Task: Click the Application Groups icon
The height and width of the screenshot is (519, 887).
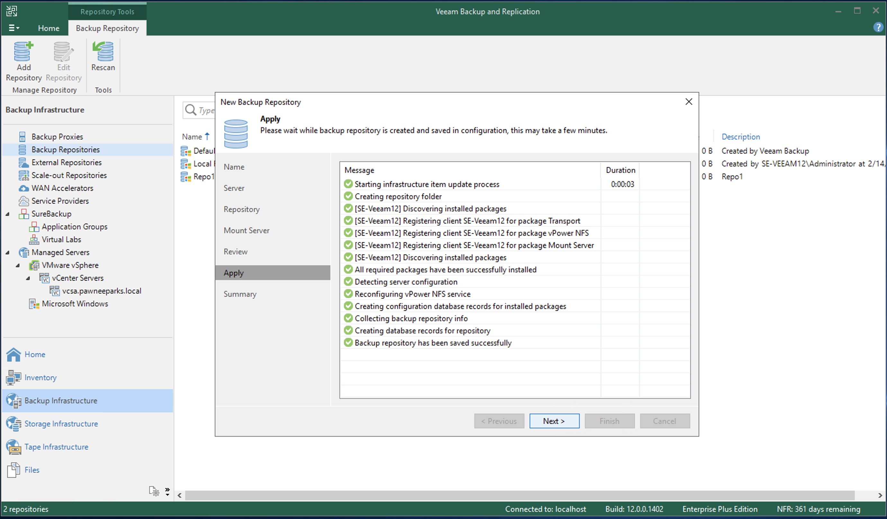Action: point(34,227)
